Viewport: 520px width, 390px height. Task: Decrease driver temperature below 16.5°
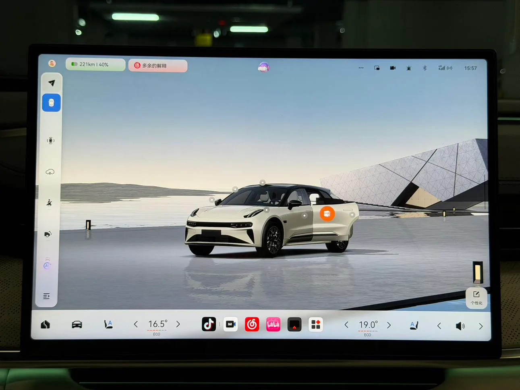[136, 324]
